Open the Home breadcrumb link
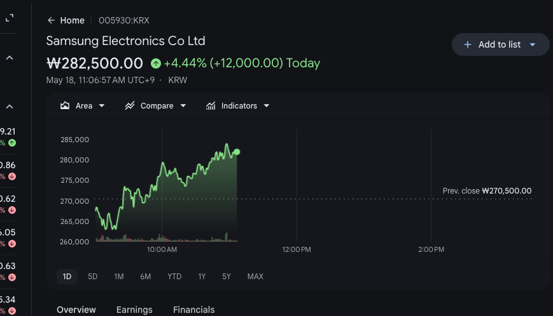The width and height of the screenshot is (553, 316). click(x=72, y=20)
